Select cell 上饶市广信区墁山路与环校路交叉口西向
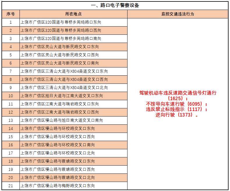Screen dimensions: 230x191 point(73,137)
